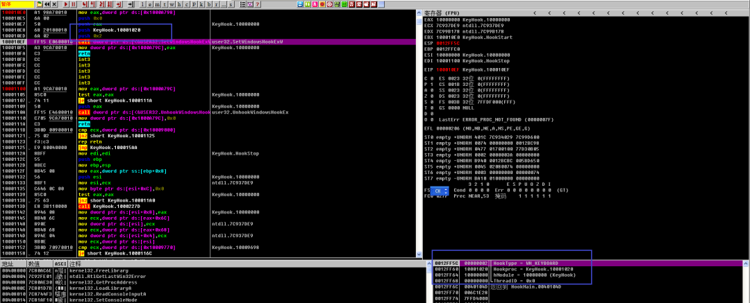The image size is (750, 303).
Task: Open the Memory map with the m button
Action: tap(158, 4)
